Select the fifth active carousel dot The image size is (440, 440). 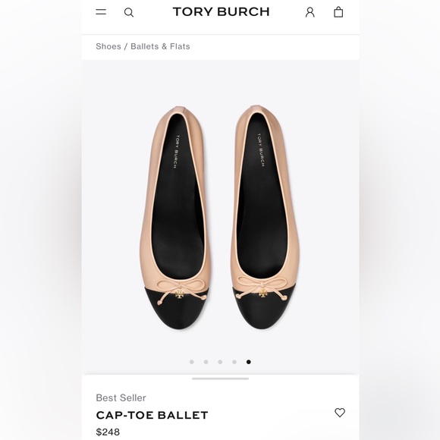point(249,362)
